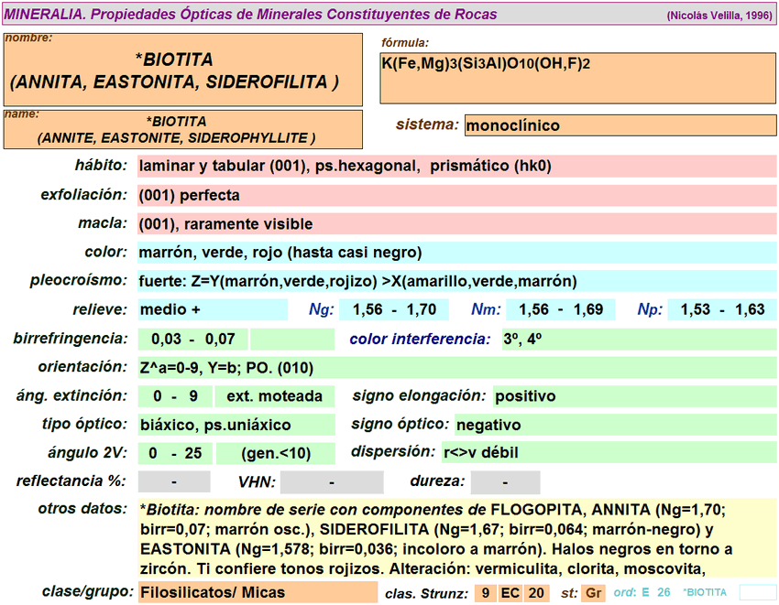This screenshot has height=605, width=779.
Task: Click the signo óptico field showing negativo
Action: pos(615,425)
